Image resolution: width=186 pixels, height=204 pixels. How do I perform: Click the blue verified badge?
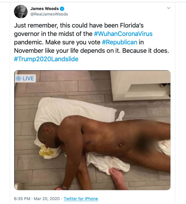[x=62, y=9]
